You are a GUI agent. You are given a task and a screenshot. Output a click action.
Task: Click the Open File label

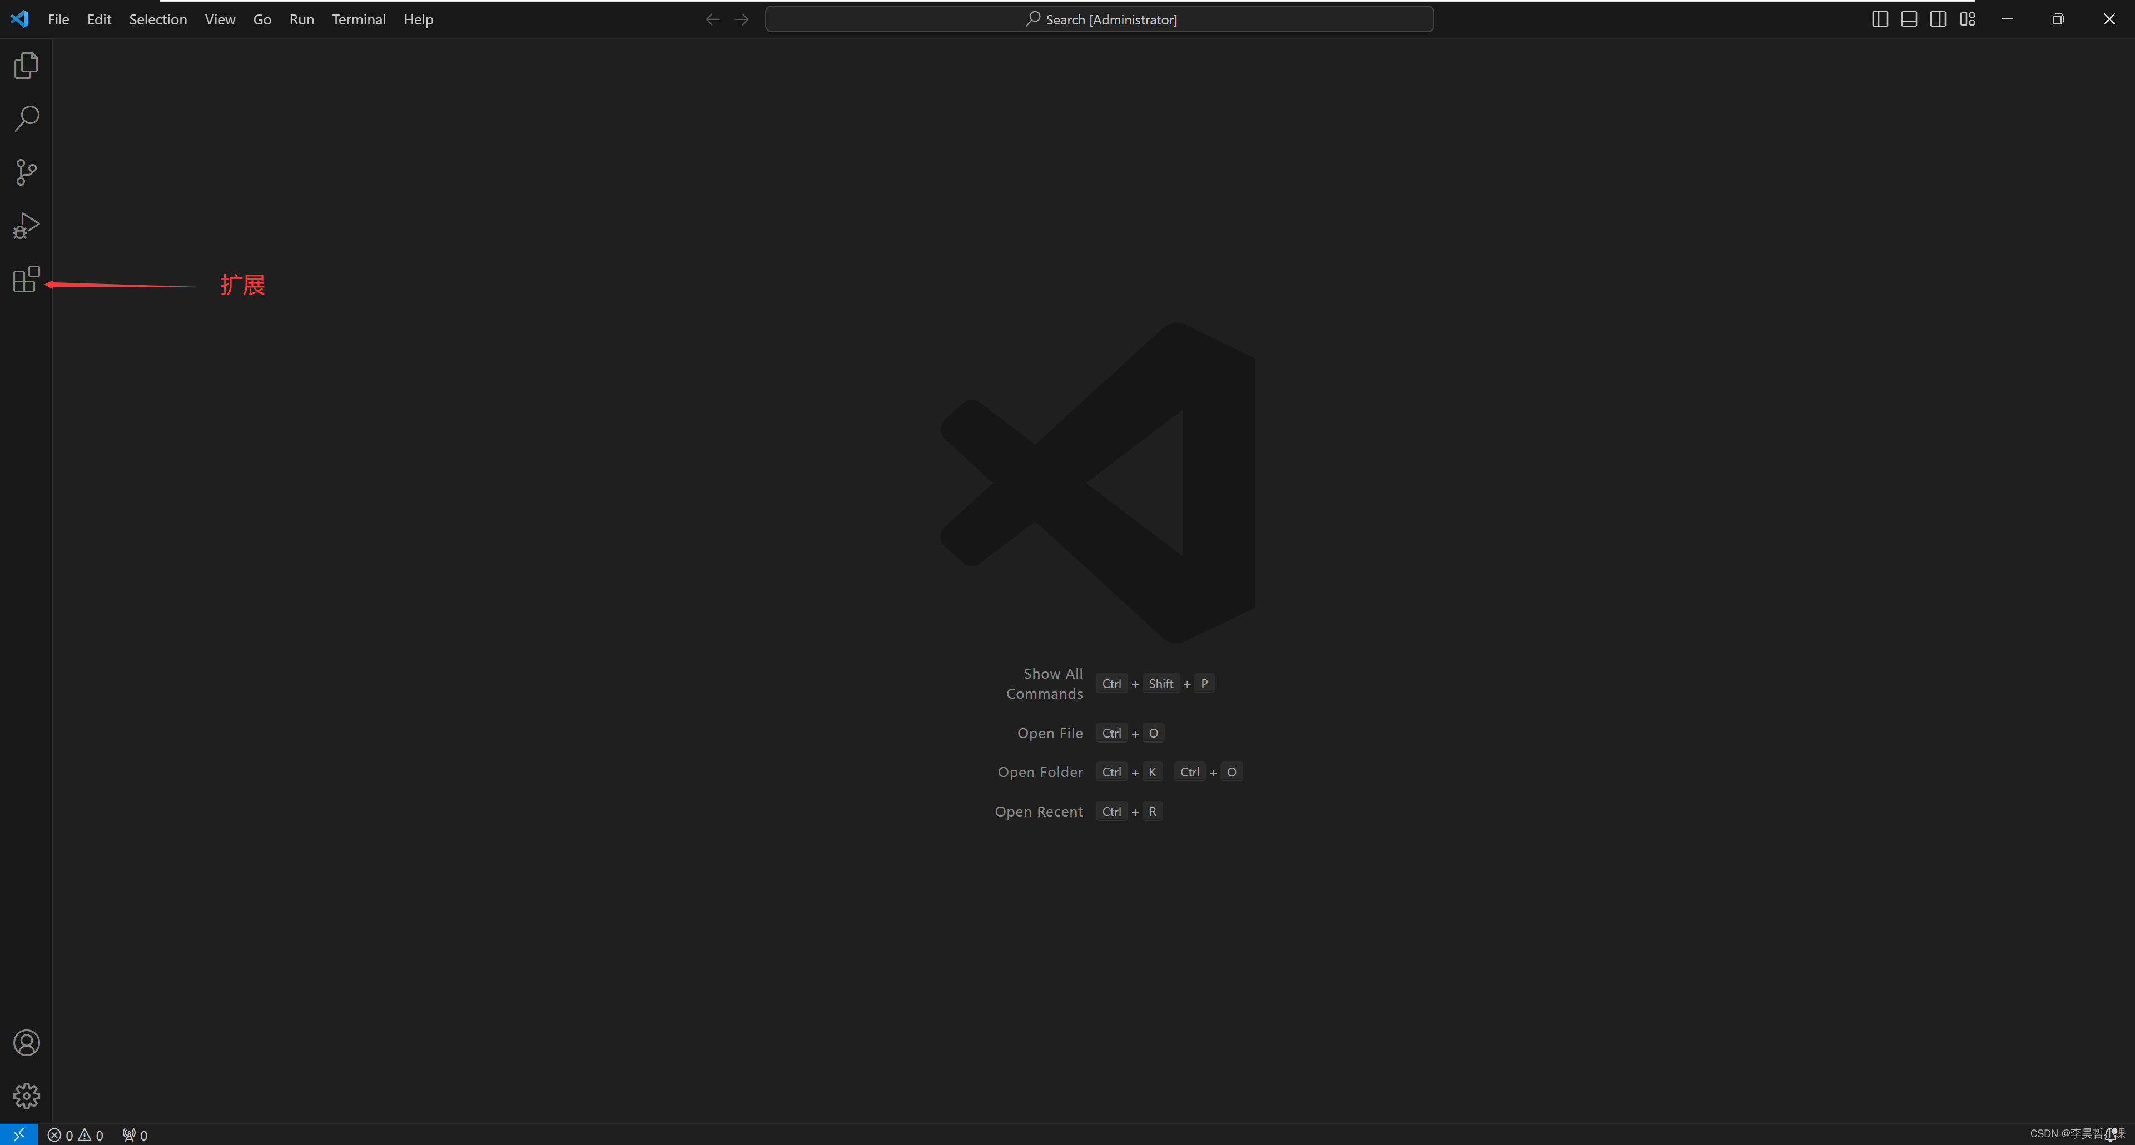pos(1049,733)
